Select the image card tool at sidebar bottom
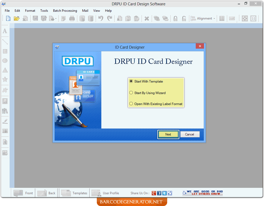This screenshot has height=206, width=264. coord(5,153)
